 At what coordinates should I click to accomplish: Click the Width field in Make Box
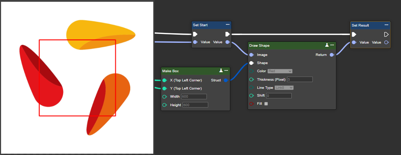(x=194, y=97)
